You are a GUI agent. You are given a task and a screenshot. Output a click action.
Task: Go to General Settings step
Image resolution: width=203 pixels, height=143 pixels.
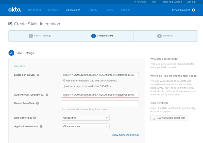[x=40, y=36]
